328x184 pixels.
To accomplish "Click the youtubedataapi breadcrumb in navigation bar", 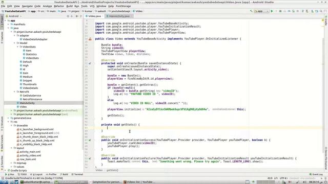I will tap(119, 11).
